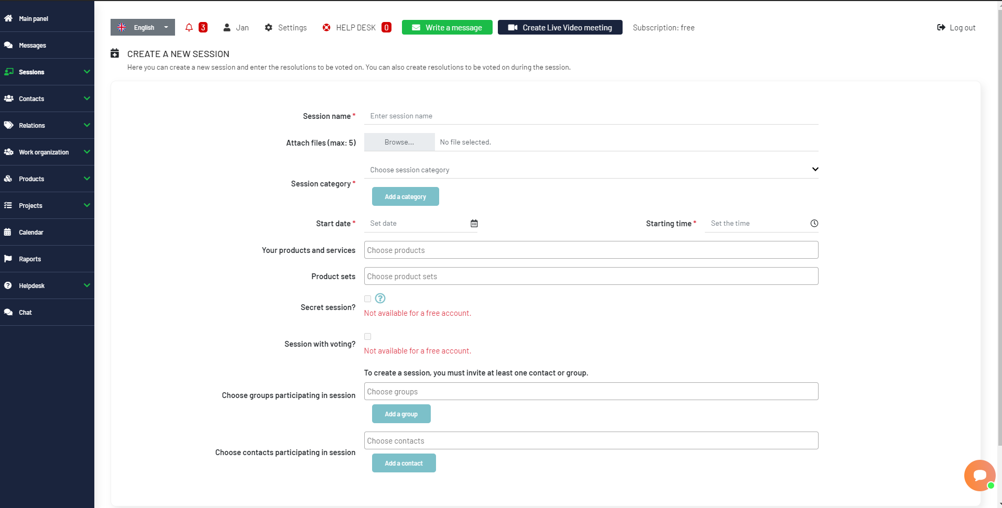Open the notifications bell icon

189,27
